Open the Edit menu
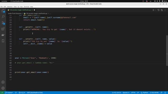The height and width of the screenshot is (94, 168). pyautogui.click(x=5, y=7)
